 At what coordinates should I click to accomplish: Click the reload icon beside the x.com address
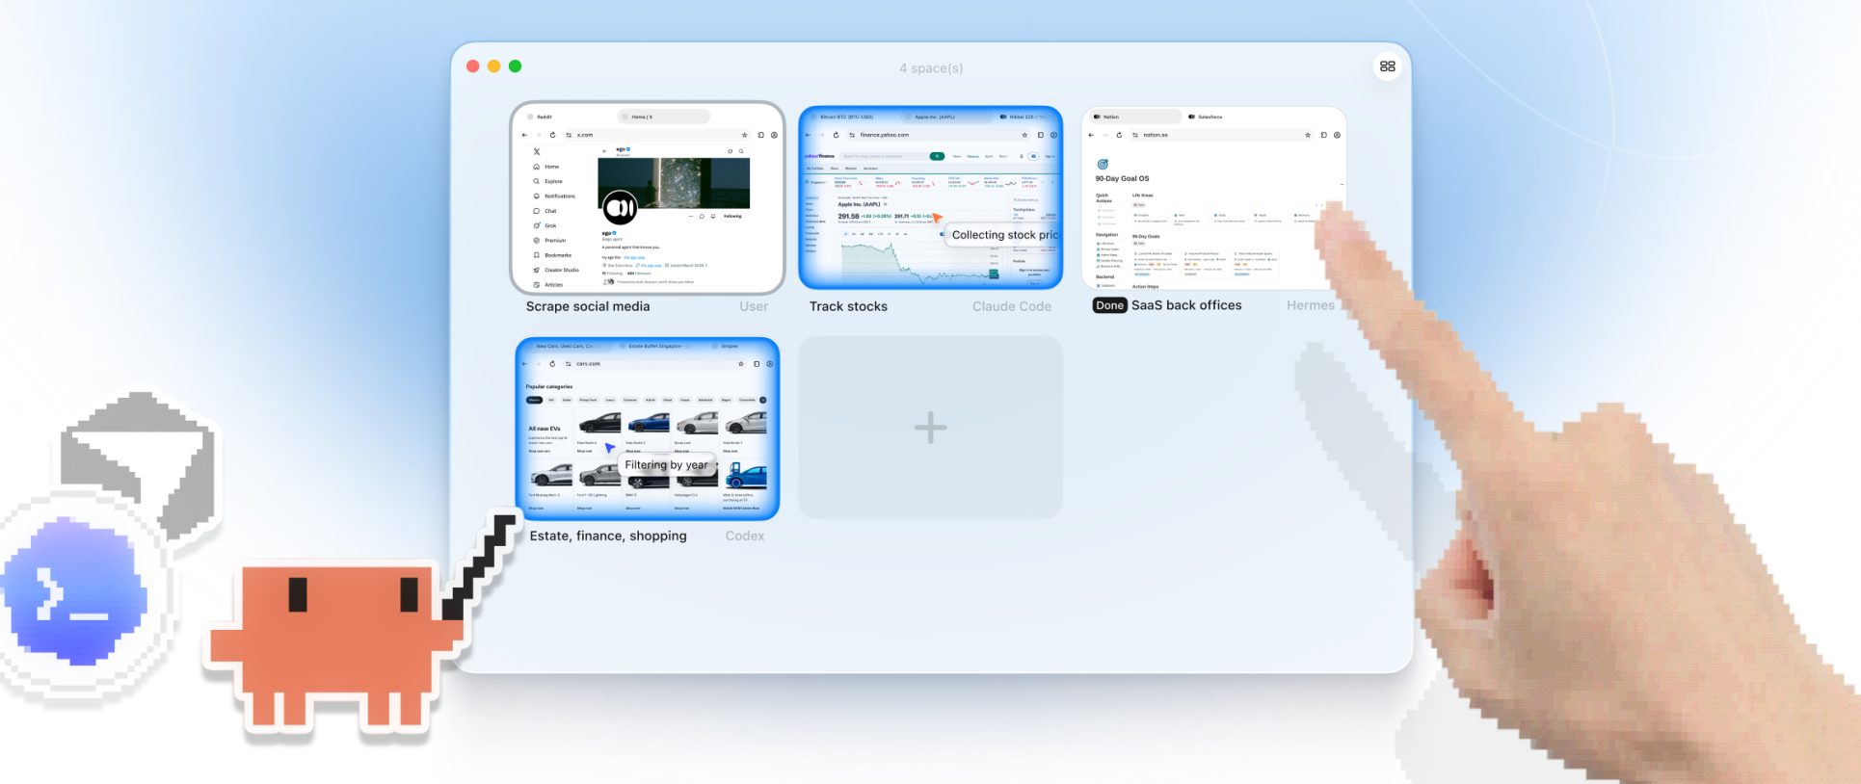(x=552, y=135)
